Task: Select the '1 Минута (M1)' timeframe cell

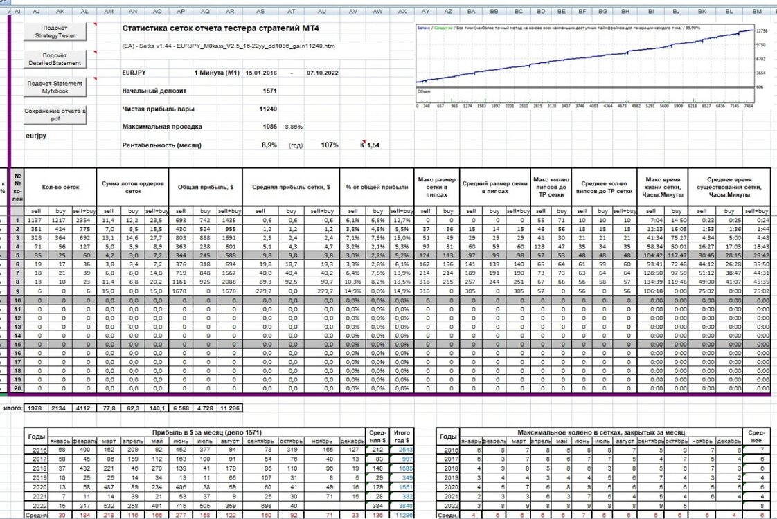Action: 217,73
